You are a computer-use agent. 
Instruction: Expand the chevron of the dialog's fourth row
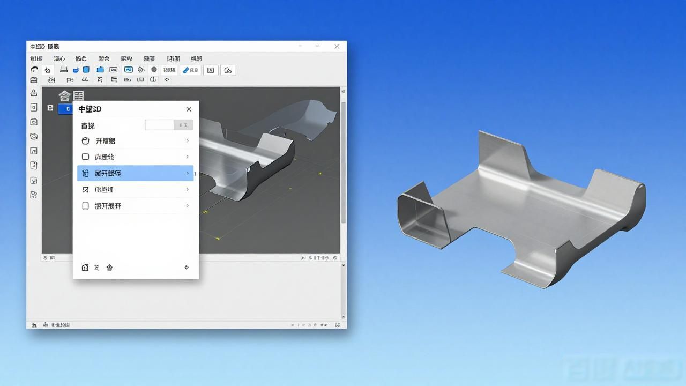[x=187, y=189]
